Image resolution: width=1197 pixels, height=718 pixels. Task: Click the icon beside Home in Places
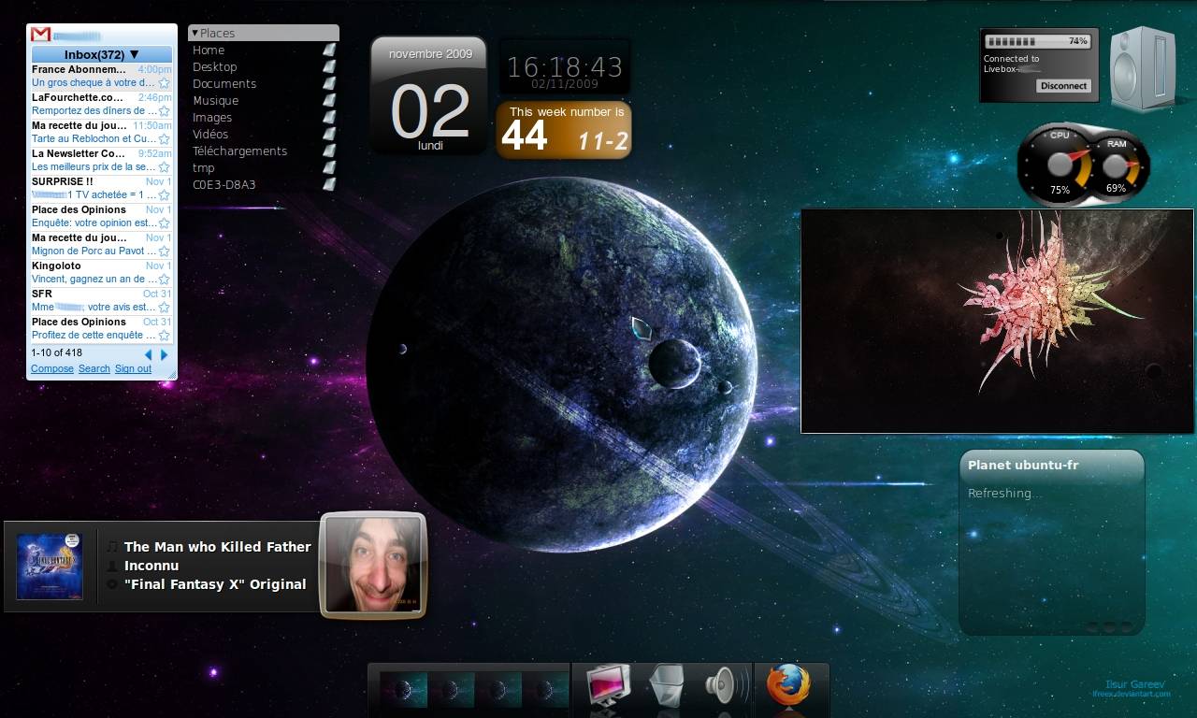329,50
